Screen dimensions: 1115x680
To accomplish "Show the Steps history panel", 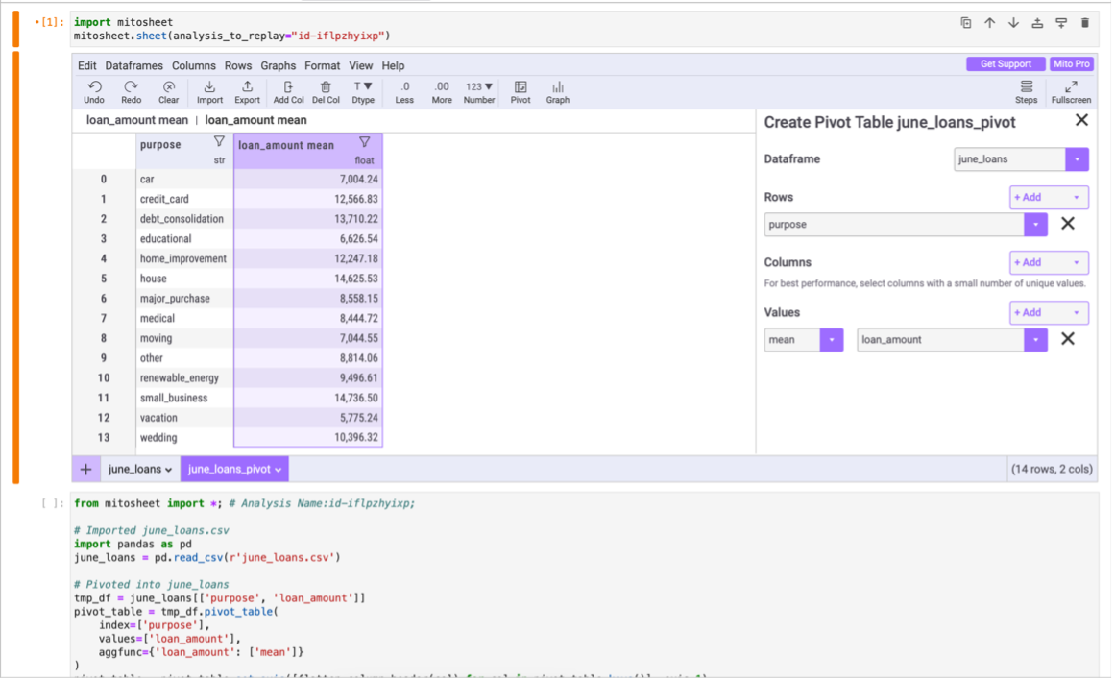I will tap(1026, 92).
